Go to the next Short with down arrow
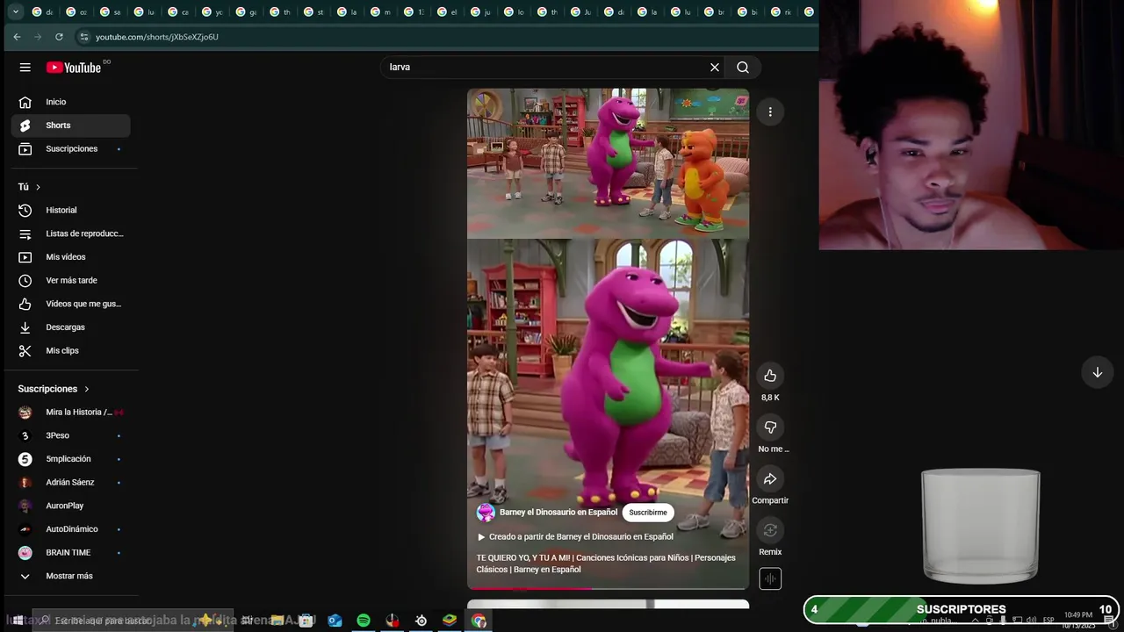This screenshot has height=632, width=1124. (x=1097, y=372)
